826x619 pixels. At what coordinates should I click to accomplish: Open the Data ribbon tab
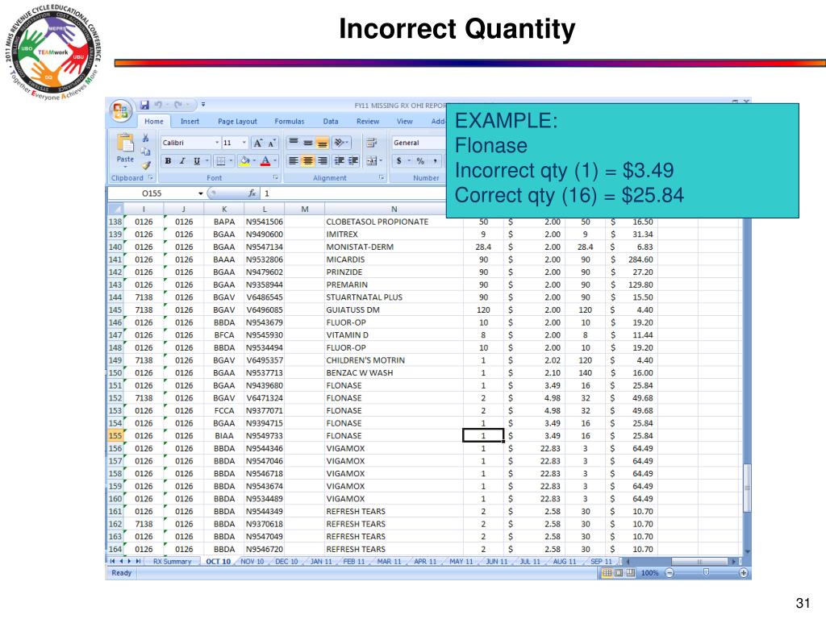(x=331, y=122)
